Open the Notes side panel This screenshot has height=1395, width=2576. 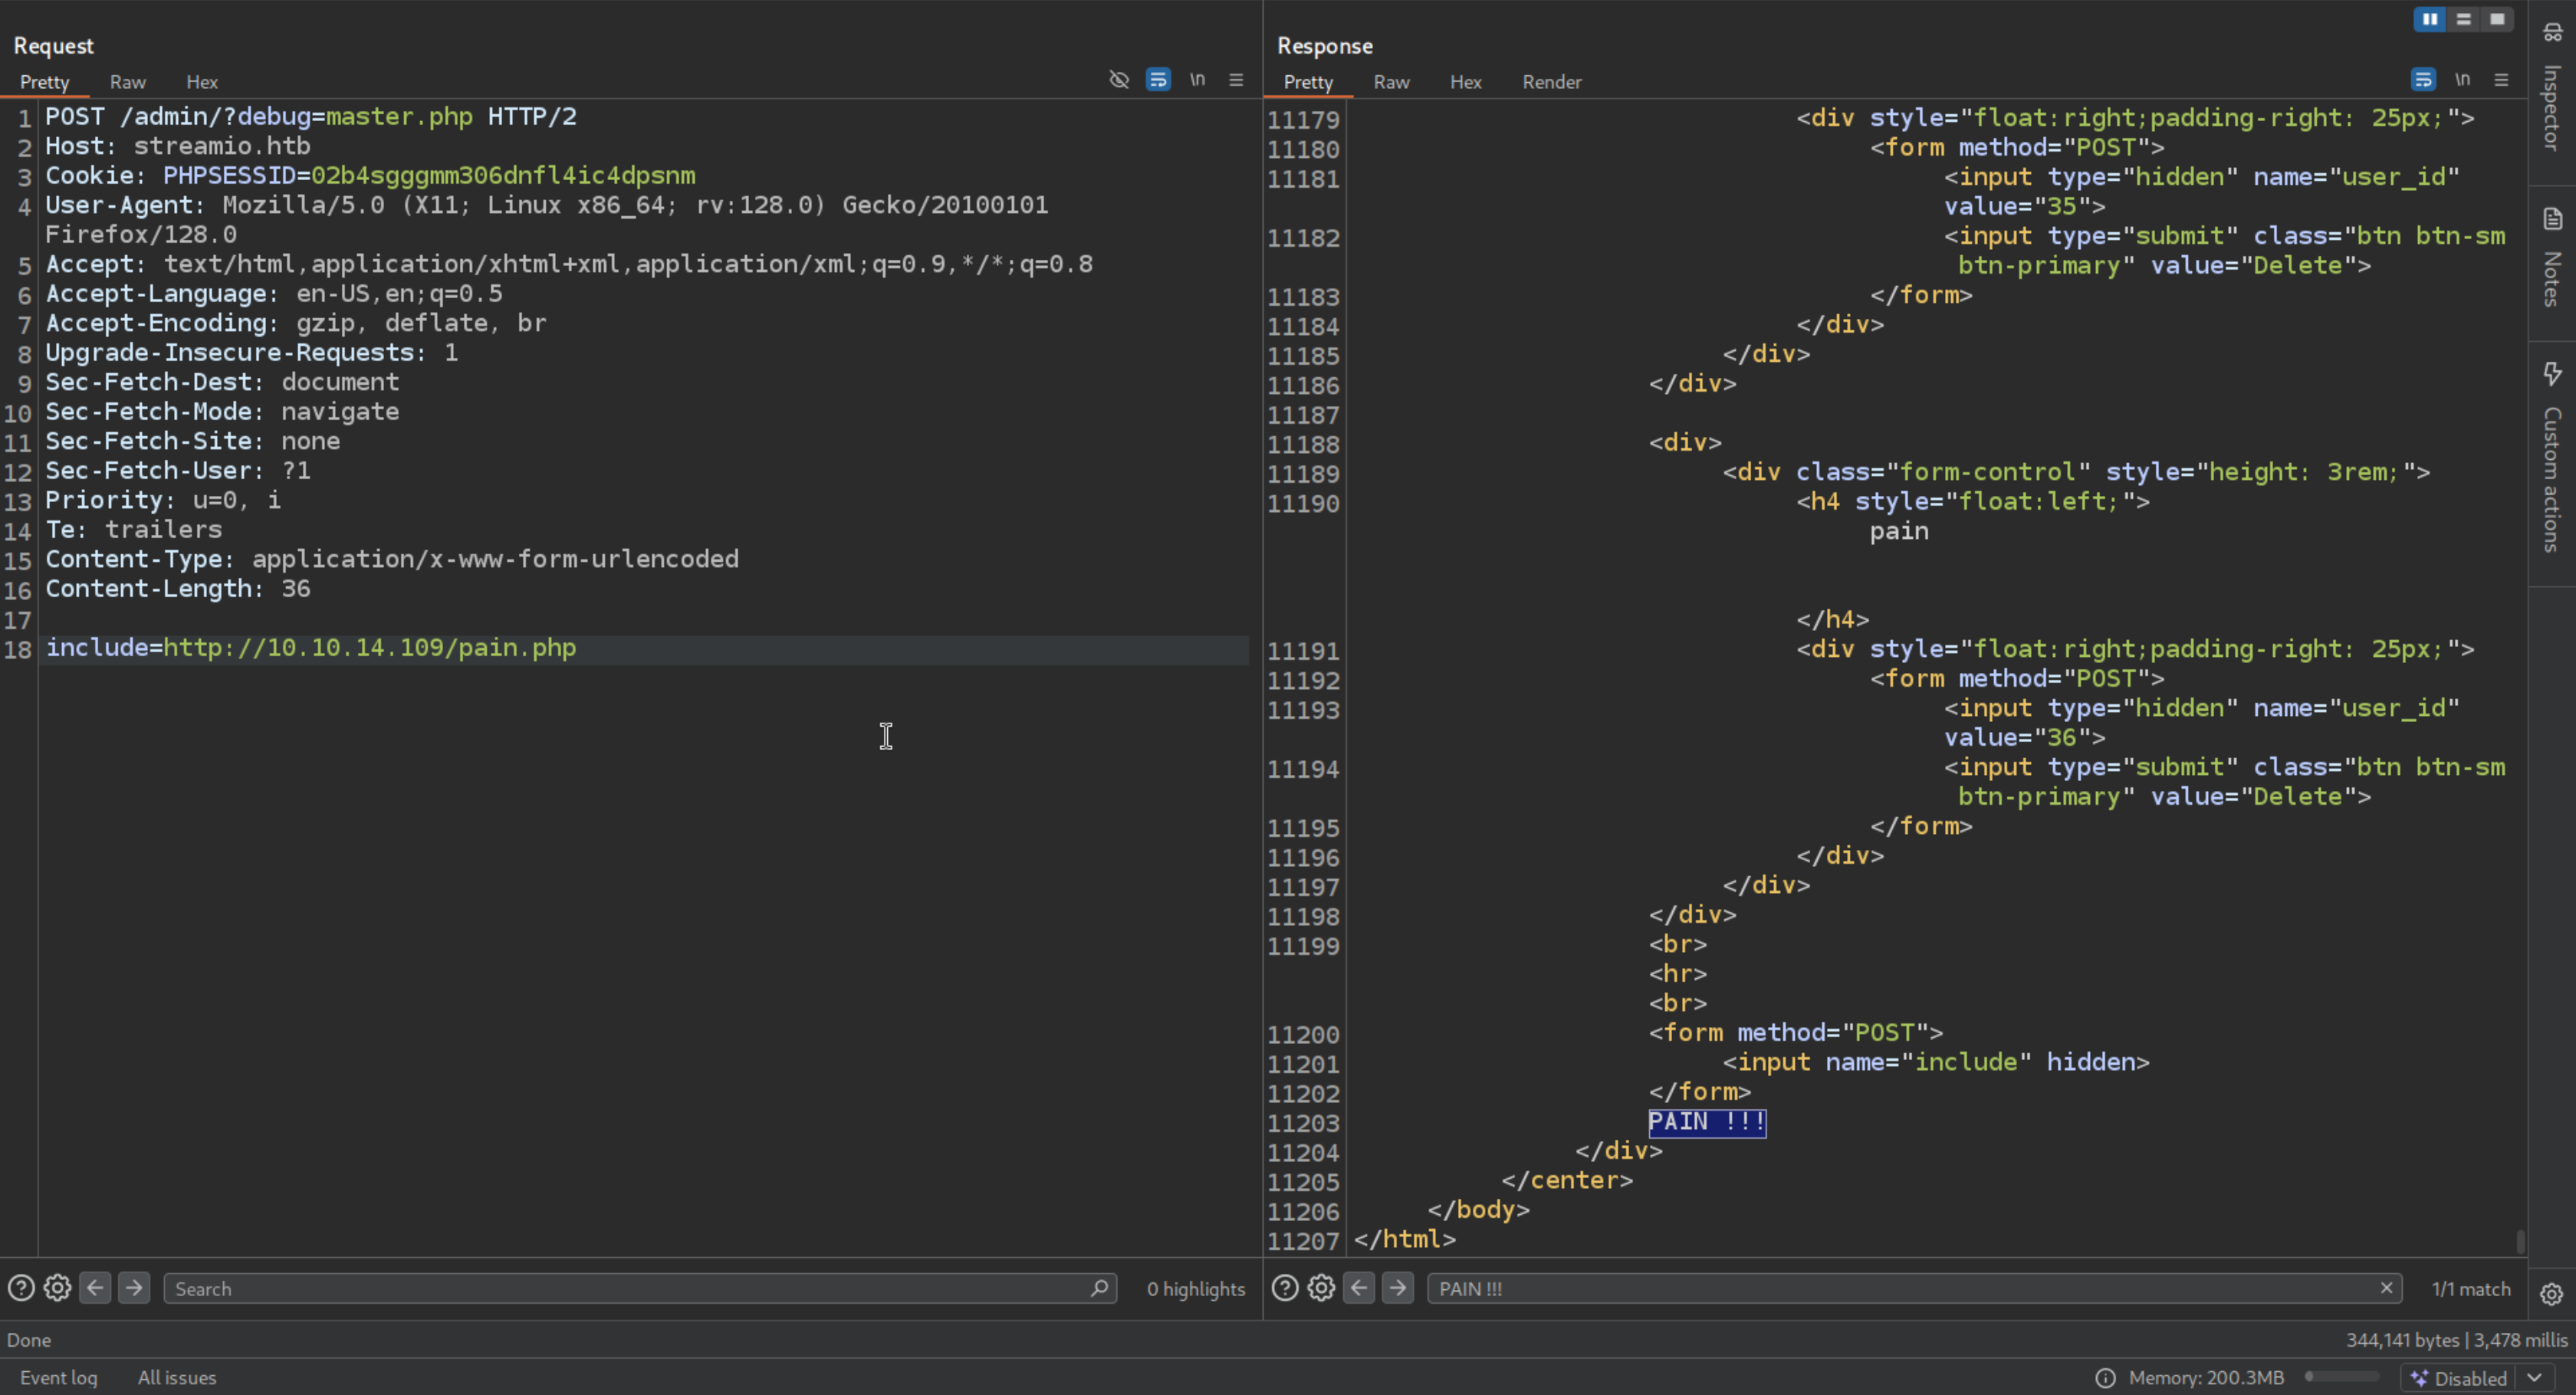click(x=2552, y=258)
